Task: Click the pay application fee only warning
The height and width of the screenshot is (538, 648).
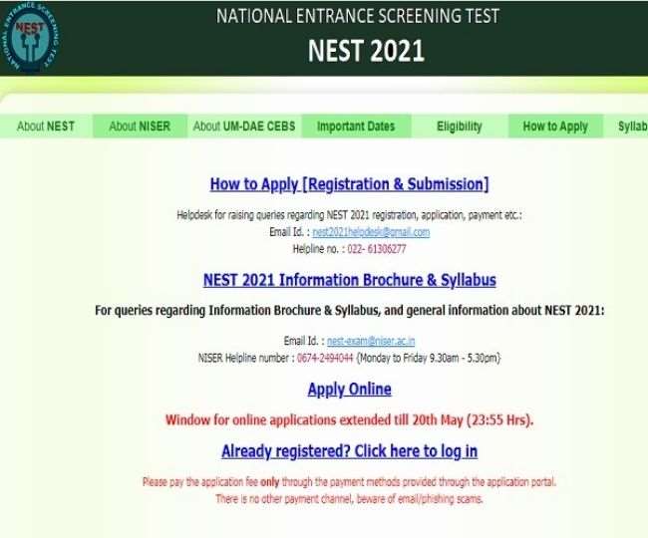Action: click(350, 482)
